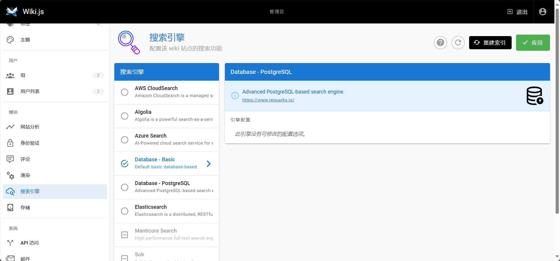
Task: Choose the Elasticsearch radio button
Action: [x=125, y=211]
